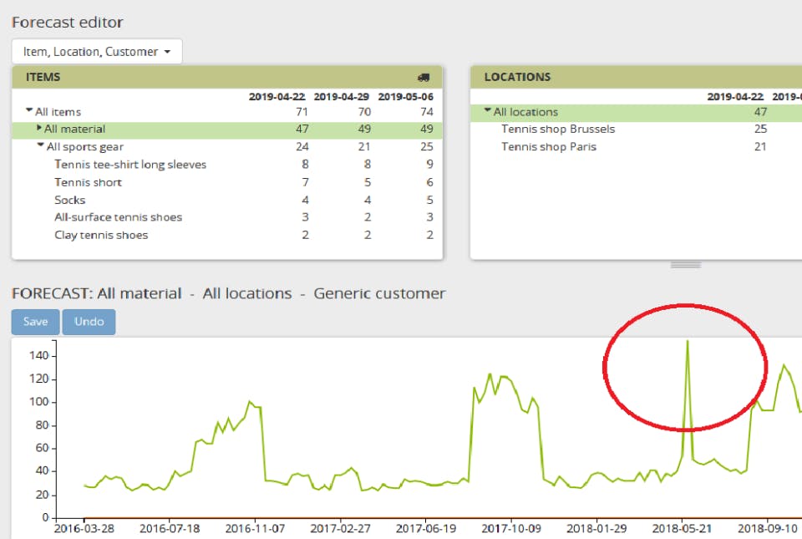Screen dimensions: 802x539
Task: Collapse the All locations tree node
Action: tap(487, 110)
